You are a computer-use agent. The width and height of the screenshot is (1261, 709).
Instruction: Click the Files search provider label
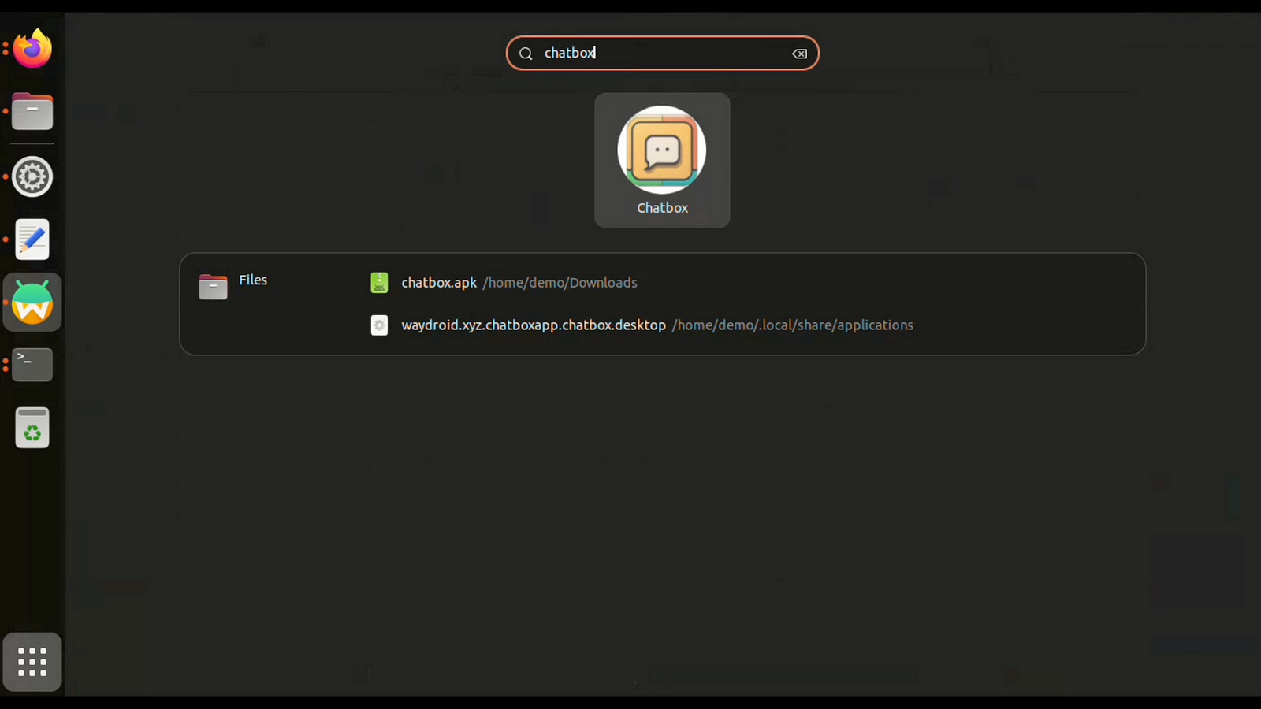pyautogui.click(x=253, y=280)
